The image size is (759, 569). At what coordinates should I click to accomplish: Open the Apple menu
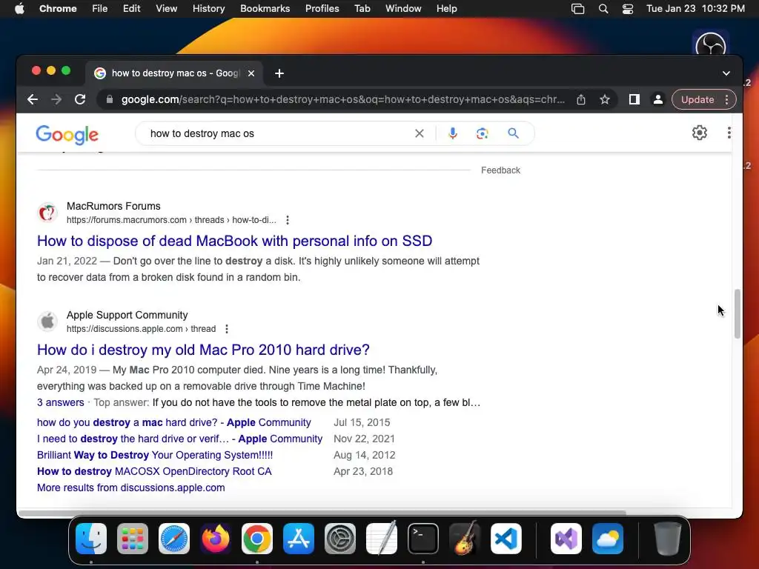coord(19,9)
